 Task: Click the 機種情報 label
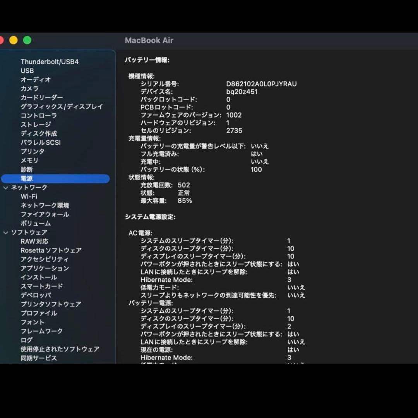point(142,76)
